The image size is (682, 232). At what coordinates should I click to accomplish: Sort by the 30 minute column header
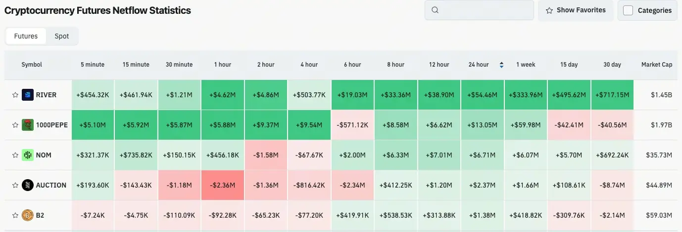179,65
